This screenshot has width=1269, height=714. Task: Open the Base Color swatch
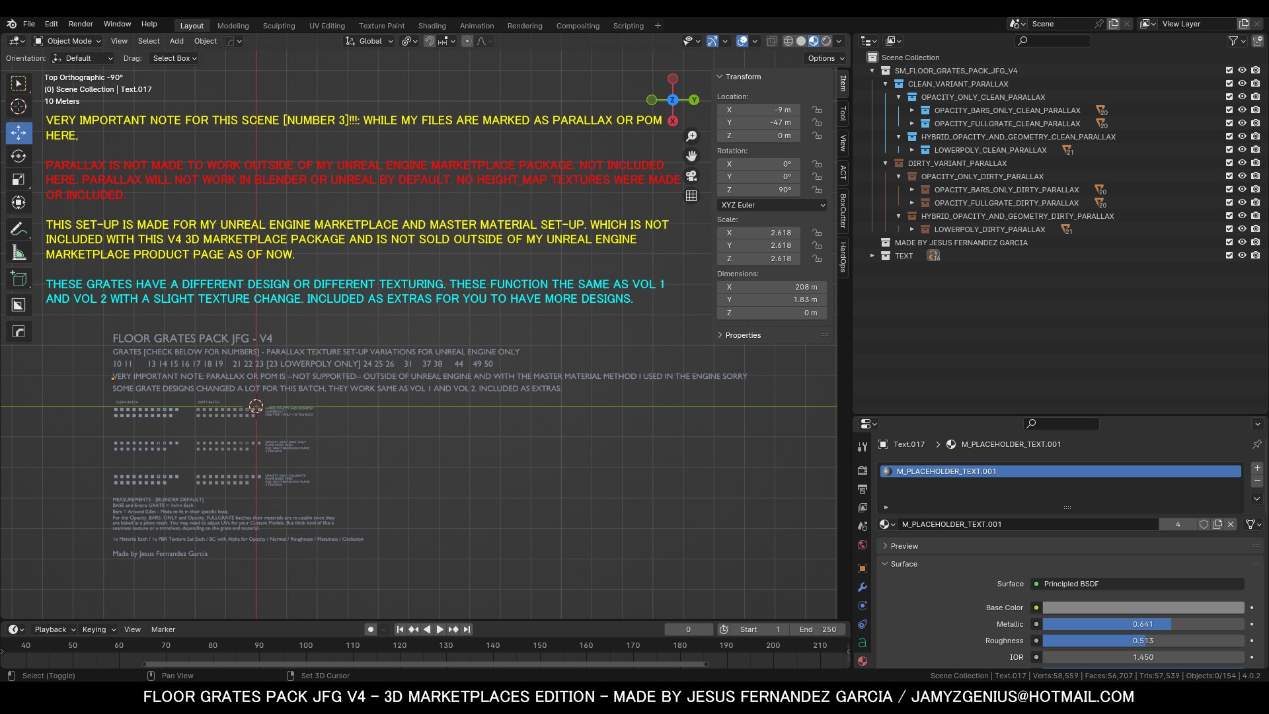pyautogui.click(x=1143, y=608)
